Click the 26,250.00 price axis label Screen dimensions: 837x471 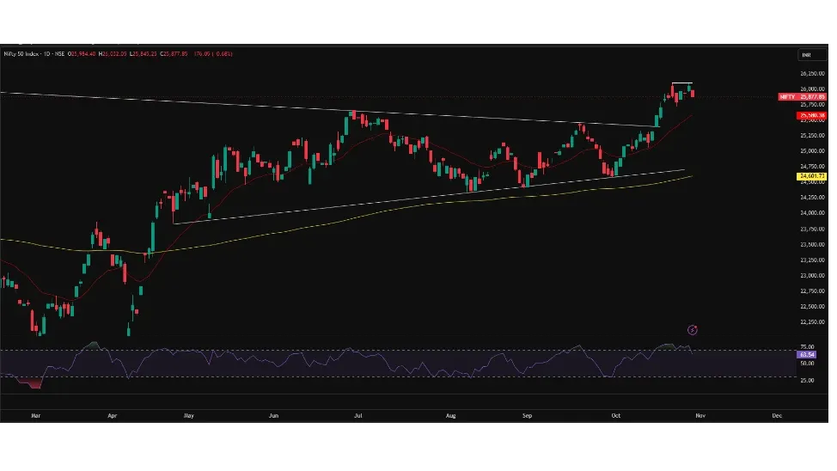812,74
